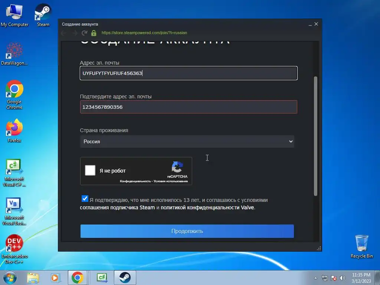The image size is (380, 285).
Task: Show hidden tray icons arrow
Action: point(315,278)
